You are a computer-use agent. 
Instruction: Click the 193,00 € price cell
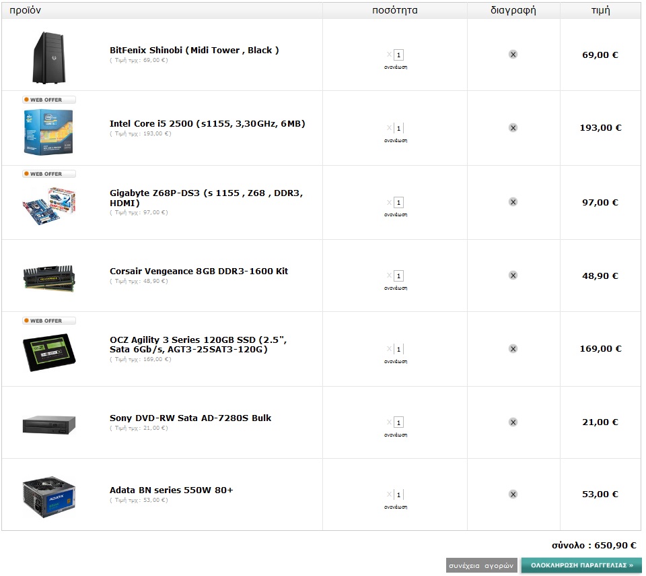click(x=600, y=128)
